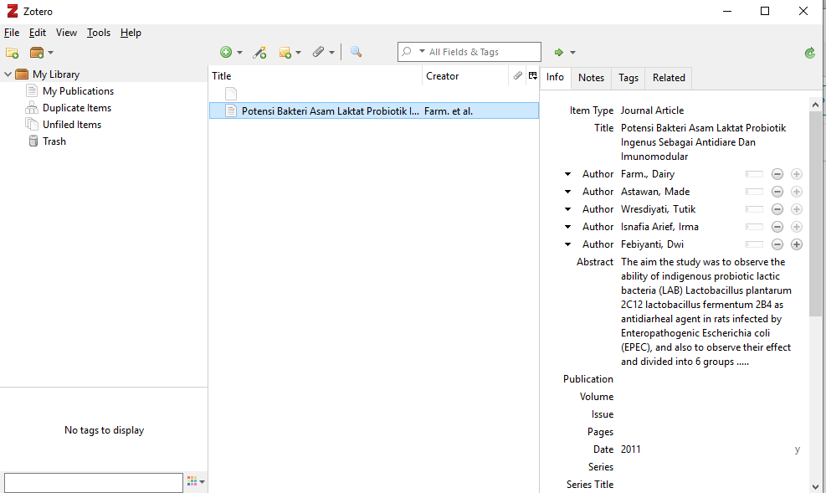Click the green New Item plus icon
The image size is (826, 493).
point(226,53)
